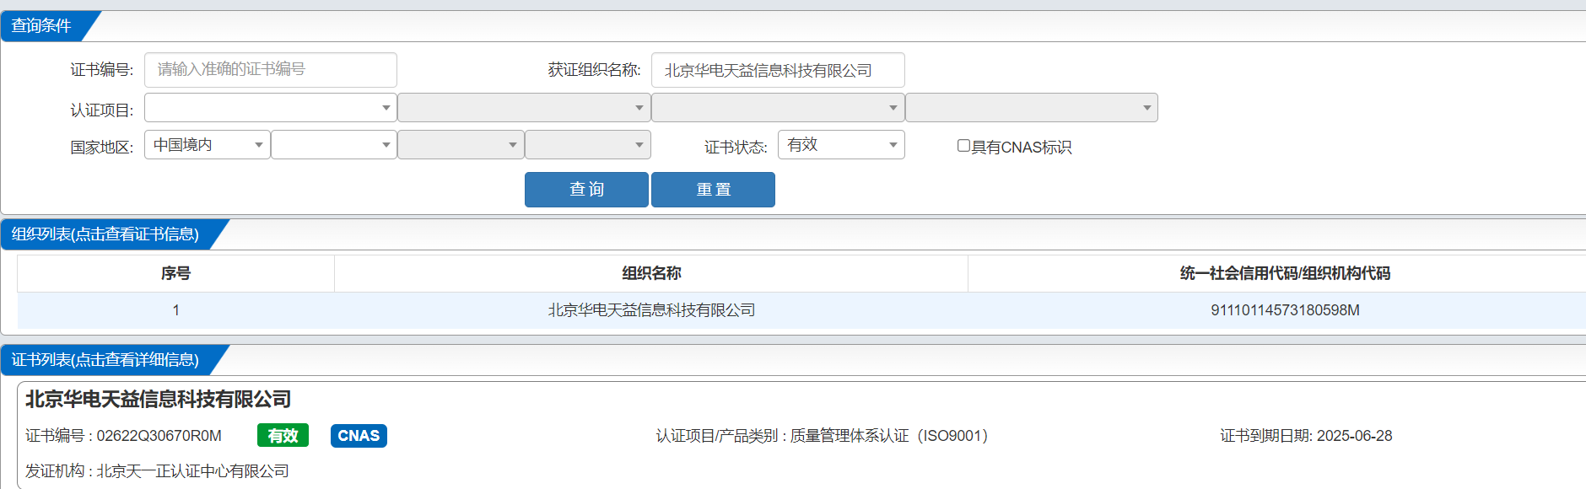Screen dimensions: 1586x489
Task: Click the certificate number input field
Action: [271, 70]
